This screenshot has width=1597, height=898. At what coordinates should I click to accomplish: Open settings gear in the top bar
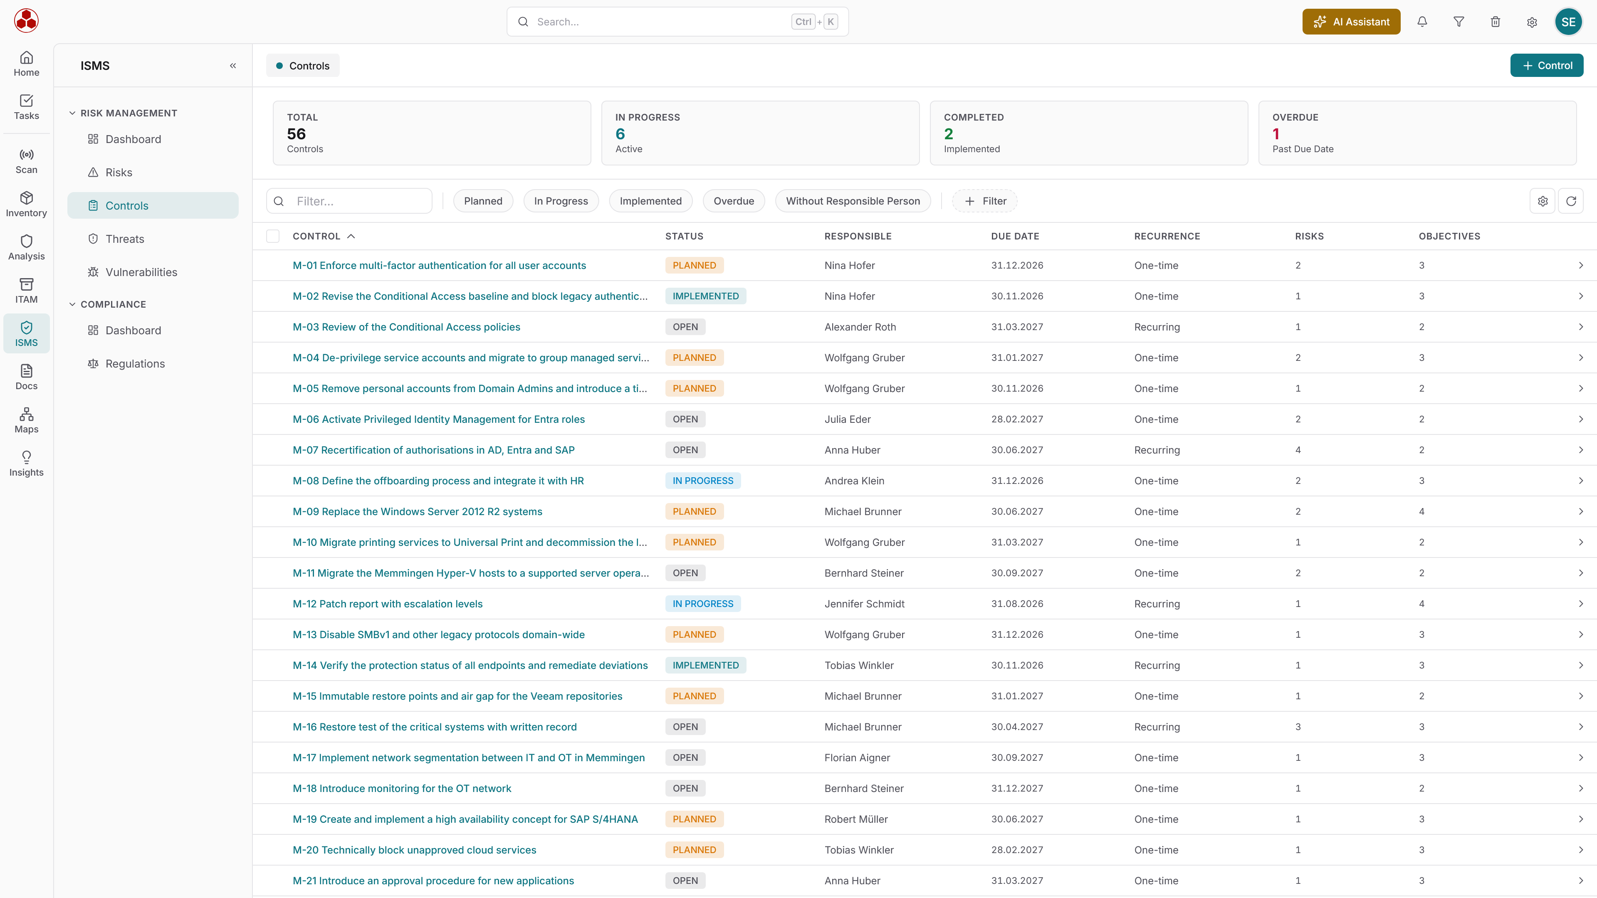click(x=1532, y=22)
